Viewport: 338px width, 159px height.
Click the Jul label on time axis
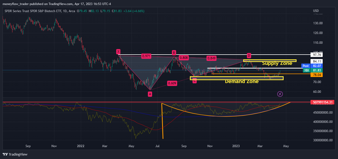click(158, 146)
